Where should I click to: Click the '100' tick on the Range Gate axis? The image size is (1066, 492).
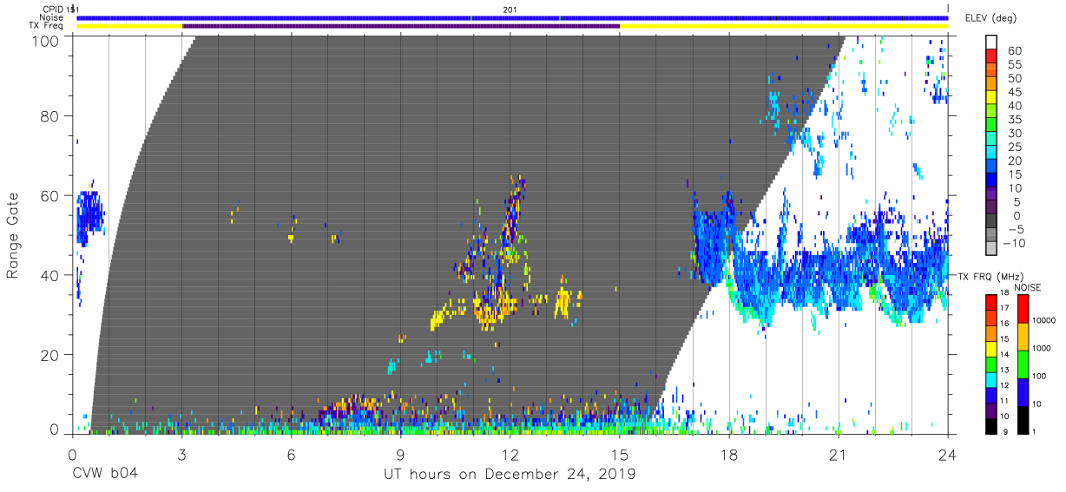[x=45, y=39]
